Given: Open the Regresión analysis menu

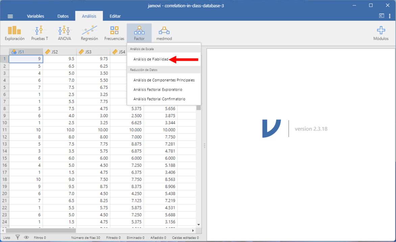Looking at the screenshot, I should 89,33.
